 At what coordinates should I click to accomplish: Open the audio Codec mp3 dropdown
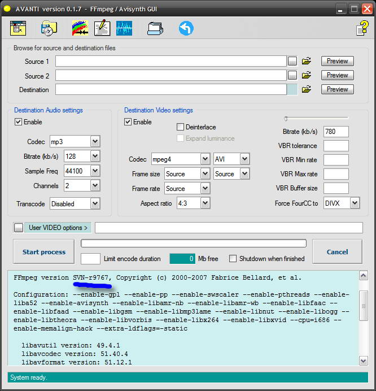(95, 141)
